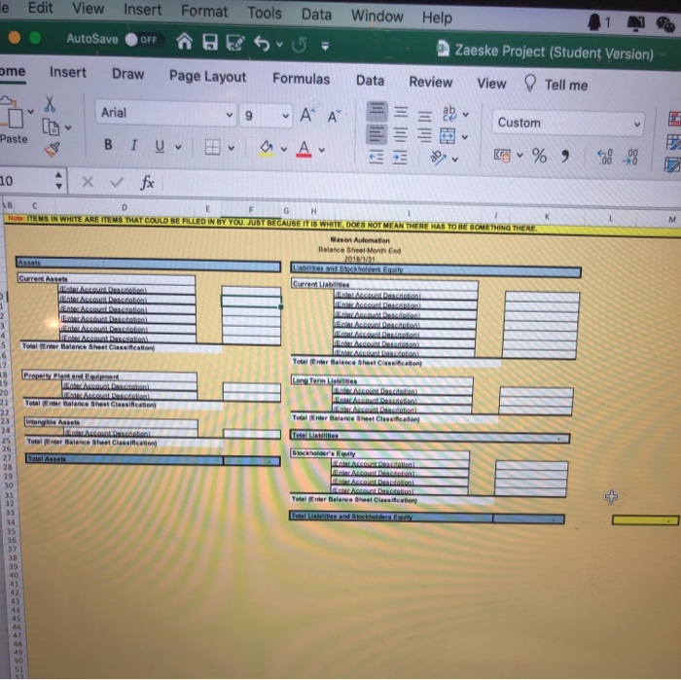Click the Borders icon
Screen dimensions: 681x680
[213, 148]
